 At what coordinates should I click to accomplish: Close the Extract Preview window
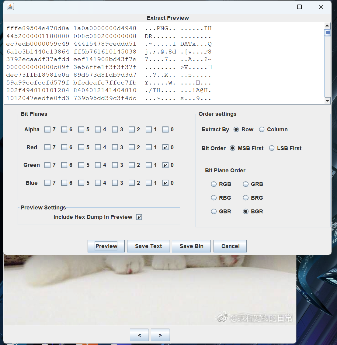321,7
